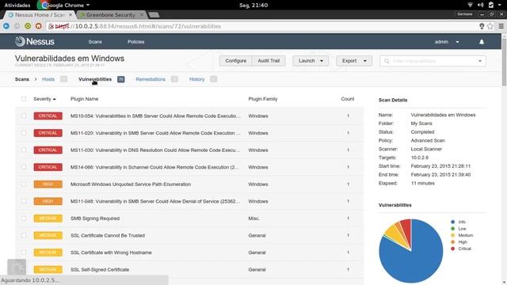The width and height of the screenshot is (507, 285).
Task: Click the search magnifier in filter box
Action: pos(387,61)
